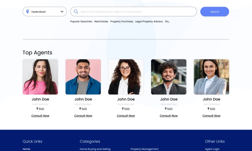The height and width of the screenshot is (151, 252).
Task: View photo of curly-haired man in dark suit
Action: 169,77
